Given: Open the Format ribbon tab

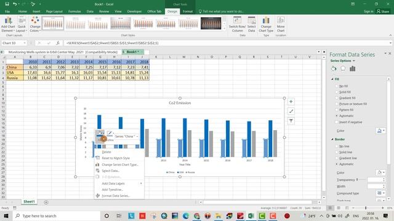Looking at the screenshot, I should click(x=188, y=12).
